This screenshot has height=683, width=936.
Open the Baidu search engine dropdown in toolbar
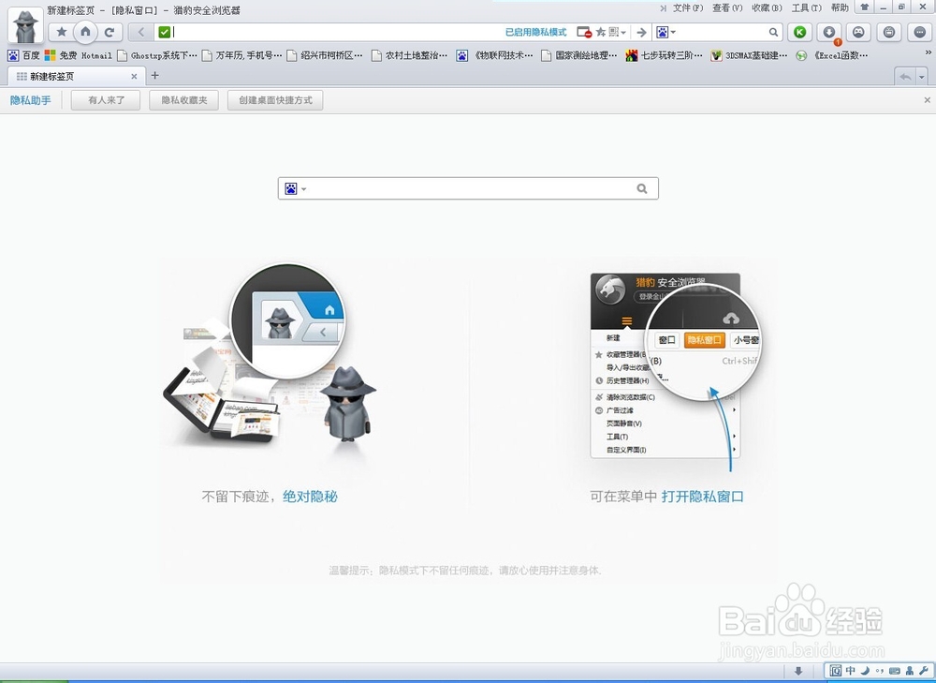(x=666, y=32)
